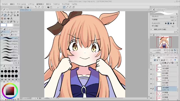Switch to the マーカー sub tool group
The width and height of the screenshot is (180, 101).
click(15, 35)
